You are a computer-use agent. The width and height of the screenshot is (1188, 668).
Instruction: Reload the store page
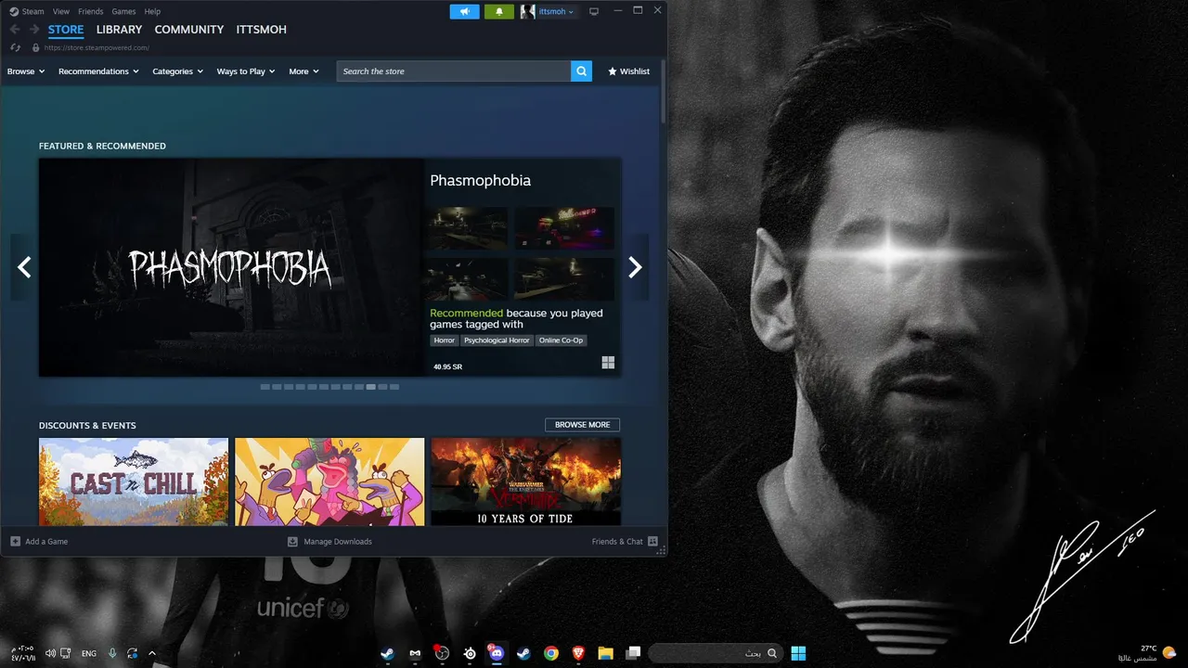[15, 47]
